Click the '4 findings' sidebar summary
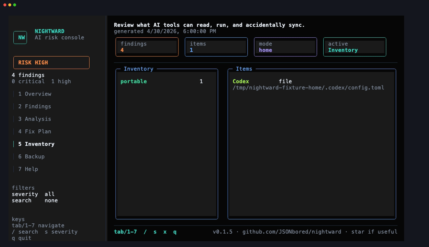The width and height of the screenshot is (429, 247). tap(28, 75)
